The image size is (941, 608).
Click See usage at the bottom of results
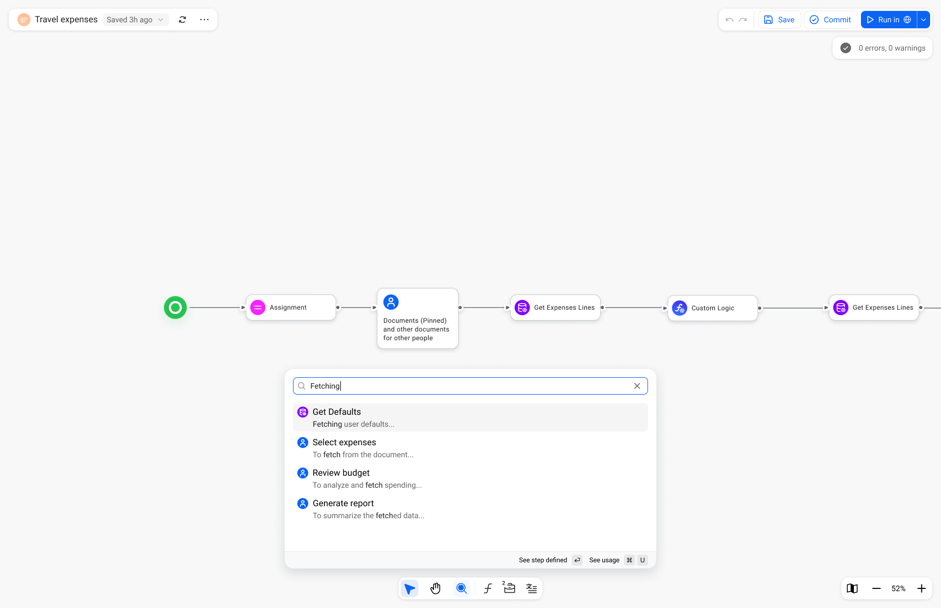click(604, 560)
